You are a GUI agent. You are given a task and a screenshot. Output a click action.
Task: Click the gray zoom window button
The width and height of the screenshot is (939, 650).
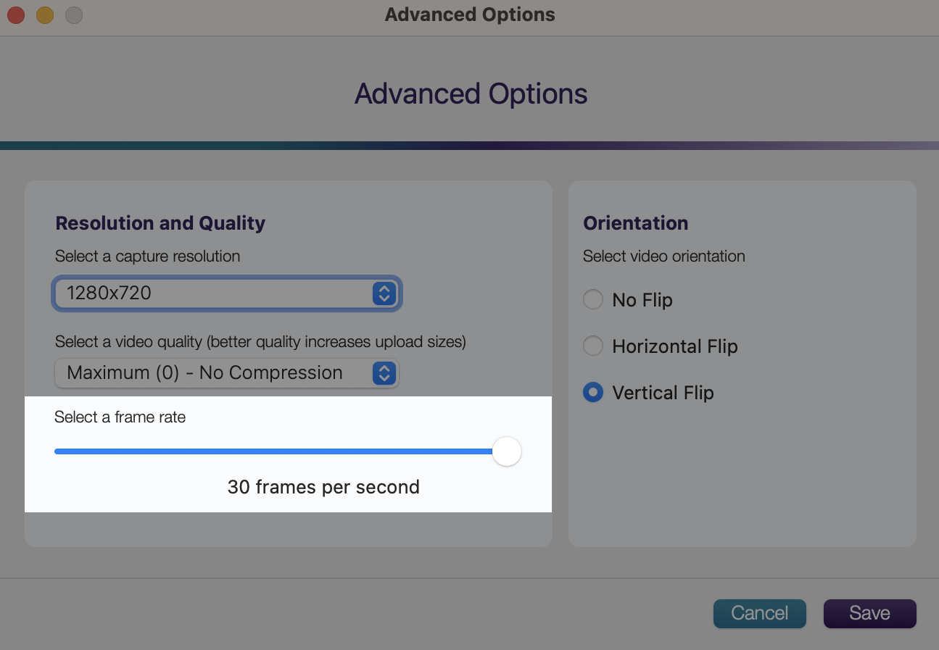(73, 14)
